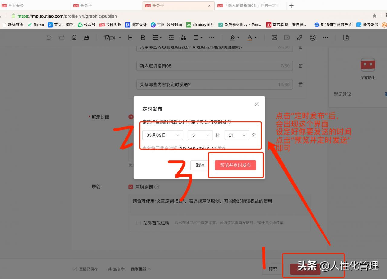Open a new browser tab
Image resolution: width=387 pixels, height=279 pixels.
pos(291,5)
